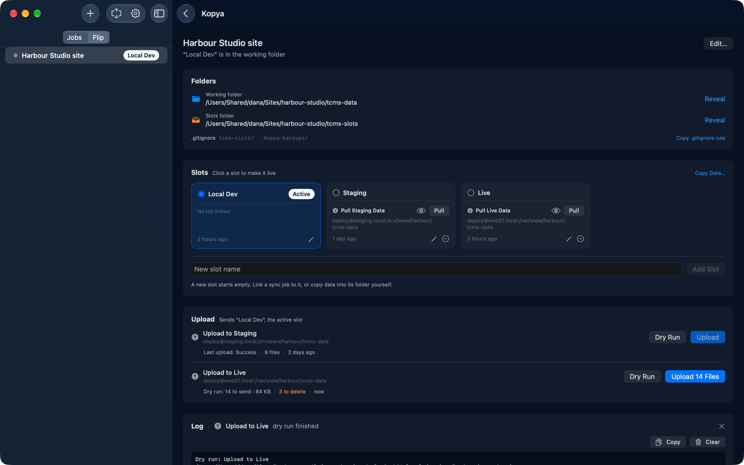Click Copy .gitignore rule link
Screen dimensions: 744x465
tap(700, 138)
